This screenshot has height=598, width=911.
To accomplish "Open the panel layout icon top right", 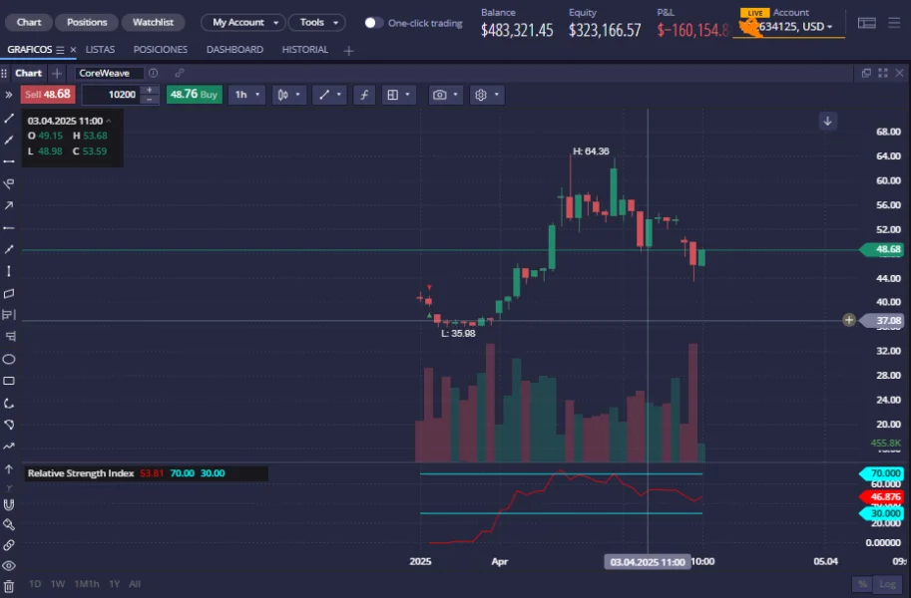I will [x=867, y=23].
